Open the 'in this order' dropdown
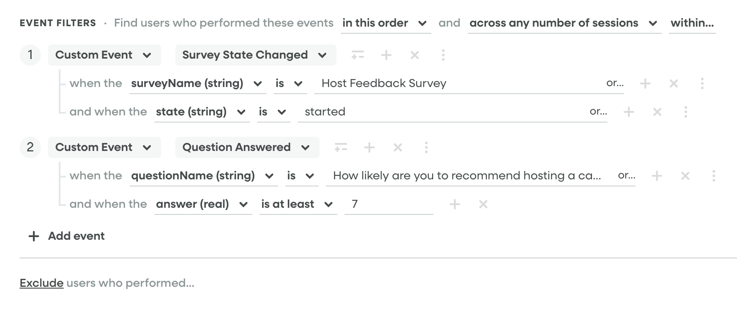Image resolution: width=737 pixels, height=309 pixels. (x=385, y=23)
